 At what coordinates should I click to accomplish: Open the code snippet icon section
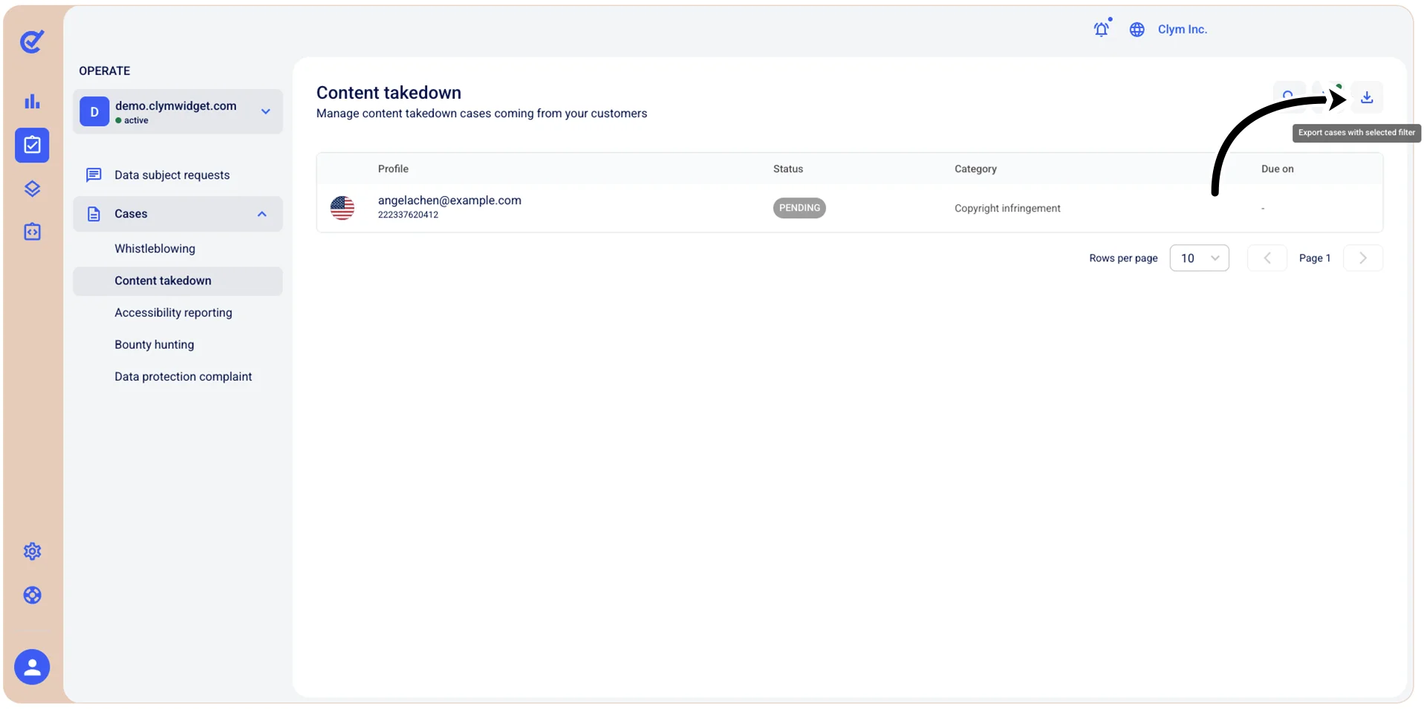tap(32, 232)
